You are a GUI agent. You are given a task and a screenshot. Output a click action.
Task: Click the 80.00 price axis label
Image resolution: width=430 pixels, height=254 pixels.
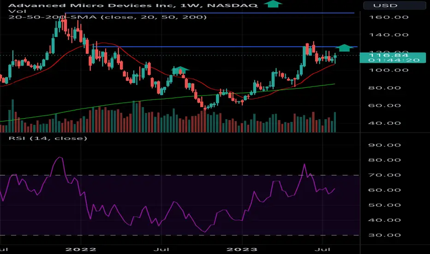click(384, 88)
